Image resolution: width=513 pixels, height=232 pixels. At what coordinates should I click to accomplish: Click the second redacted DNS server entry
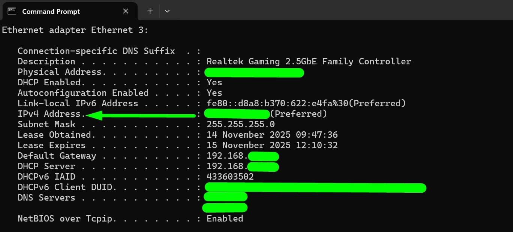(x=225, y=207)
